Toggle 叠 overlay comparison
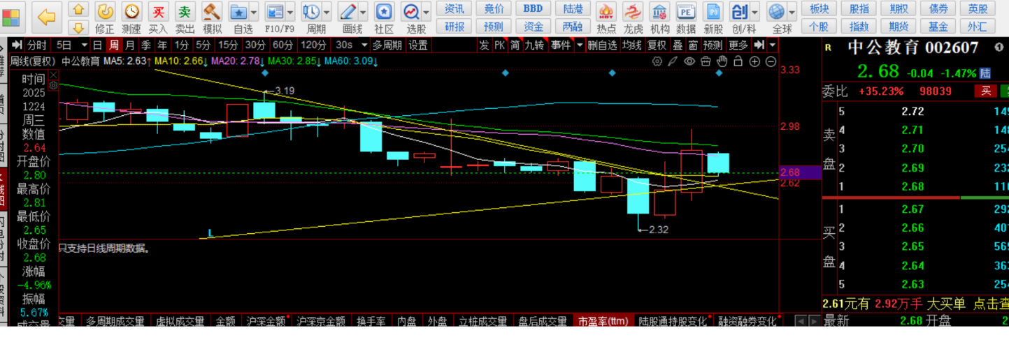 coord(677,45)
